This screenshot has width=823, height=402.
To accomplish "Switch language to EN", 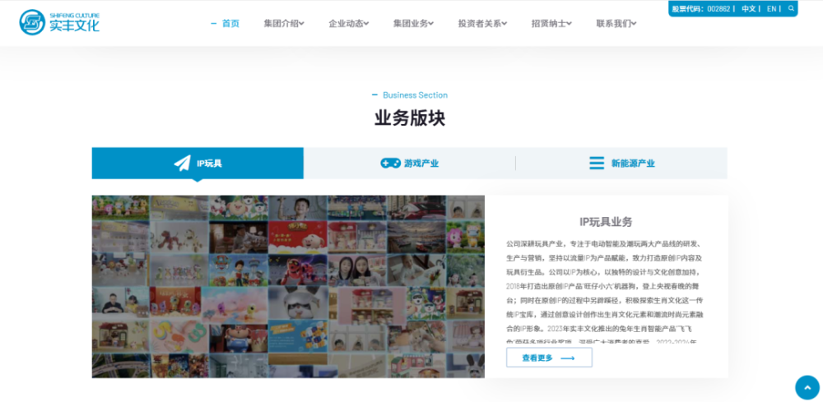I will (x=772, y=8).
